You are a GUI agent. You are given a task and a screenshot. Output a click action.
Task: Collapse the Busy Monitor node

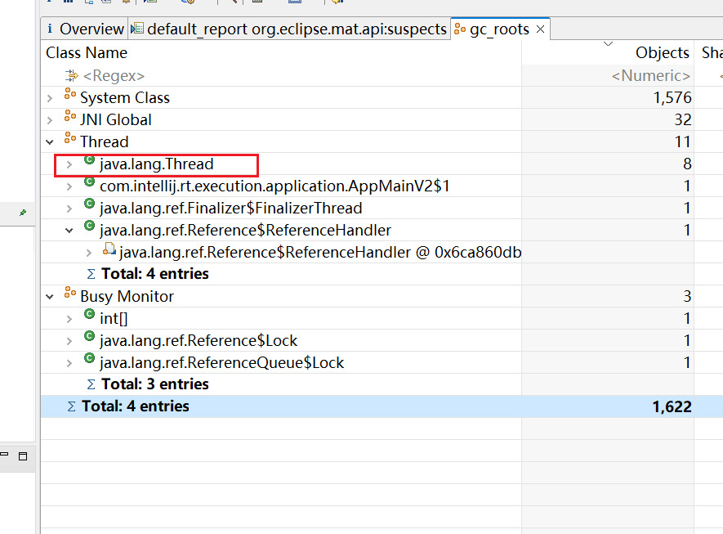click(x=50, y=297)
